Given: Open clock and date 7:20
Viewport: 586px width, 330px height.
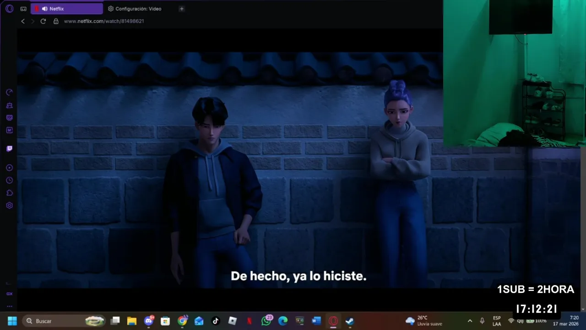Looking at the screenshot, I should 566,321.
